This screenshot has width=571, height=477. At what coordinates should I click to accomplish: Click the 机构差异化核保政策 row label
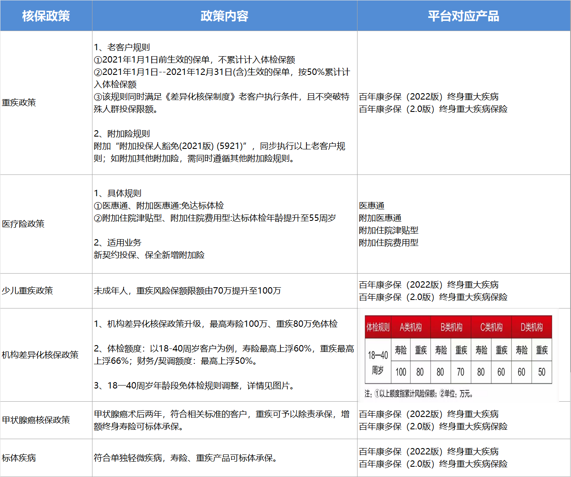40,355
